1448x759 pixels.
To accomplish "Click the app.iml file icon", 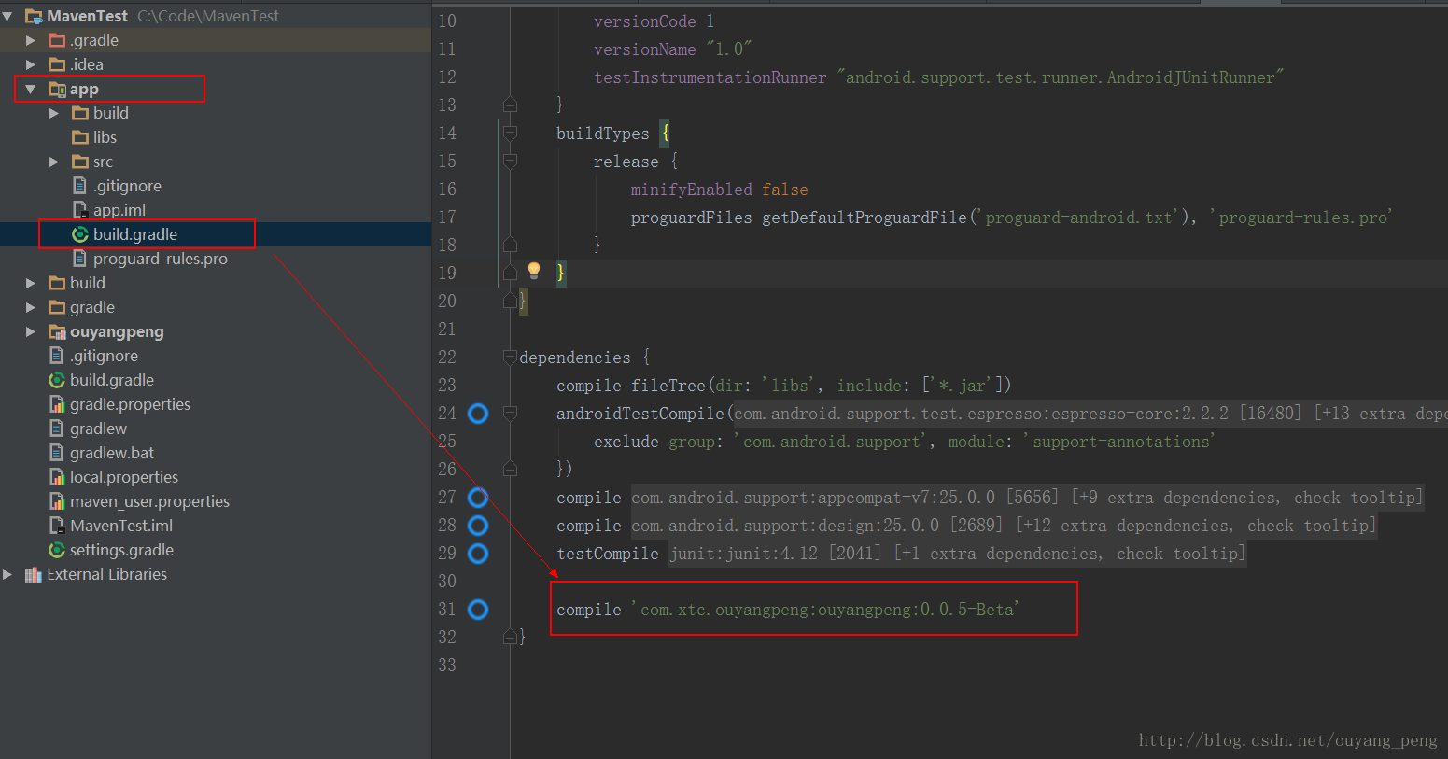I will tap(80, 210).
